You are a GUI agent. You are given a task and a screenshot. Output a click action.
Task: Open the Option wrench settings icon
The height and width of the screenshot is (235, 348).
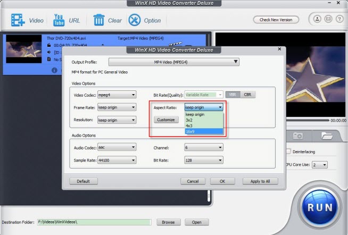(x=135, y=20)
